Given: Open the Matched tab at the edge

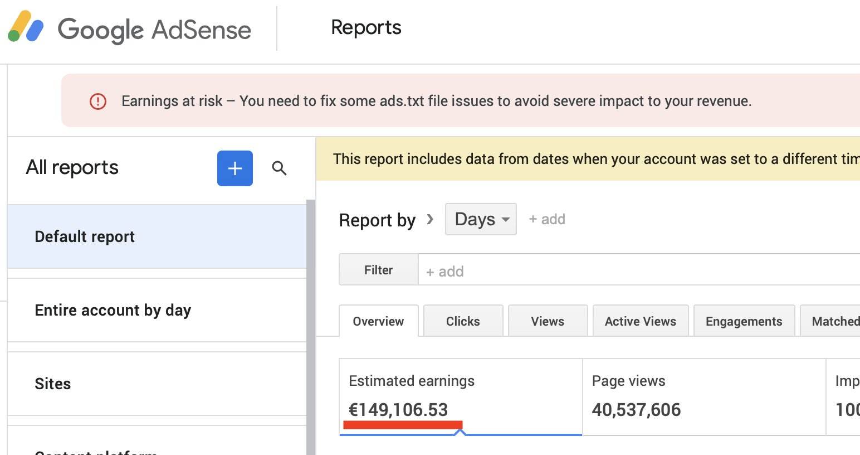Looking at the screenshot, I should tap(830, 321).
